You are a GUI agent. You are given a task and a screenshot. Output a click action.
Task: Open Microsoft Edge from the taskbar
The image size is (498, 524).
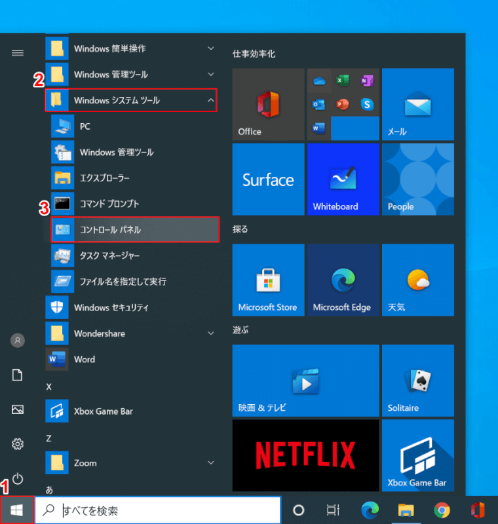tap(370, 510)
